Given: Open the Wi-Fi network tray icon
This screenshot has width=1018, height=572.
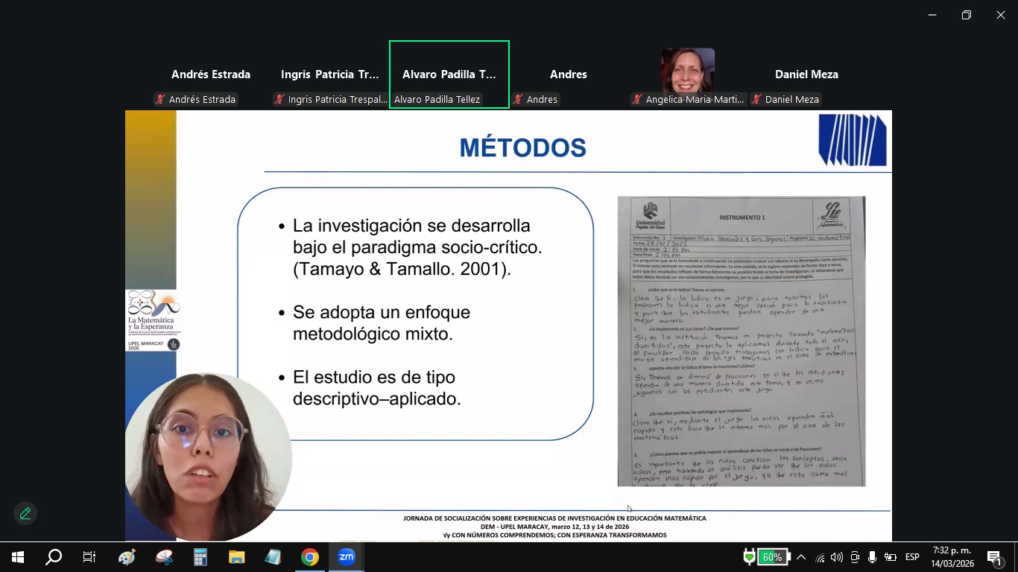Looking at the screenshot, I should point(820,557).
